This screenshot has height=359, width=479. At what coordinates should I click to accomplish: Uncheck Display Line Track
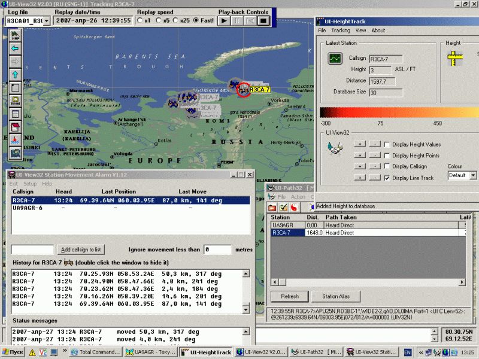(x=387, y=178)
